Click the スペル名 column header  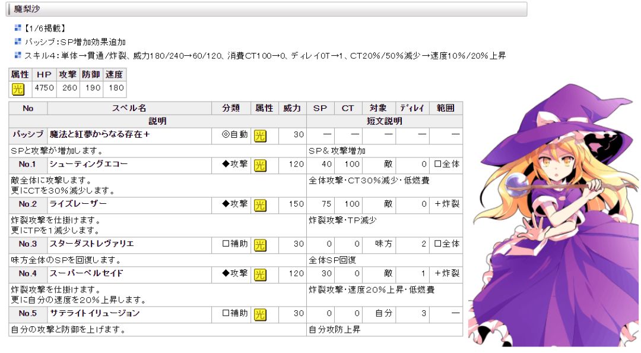pos(129,108)
